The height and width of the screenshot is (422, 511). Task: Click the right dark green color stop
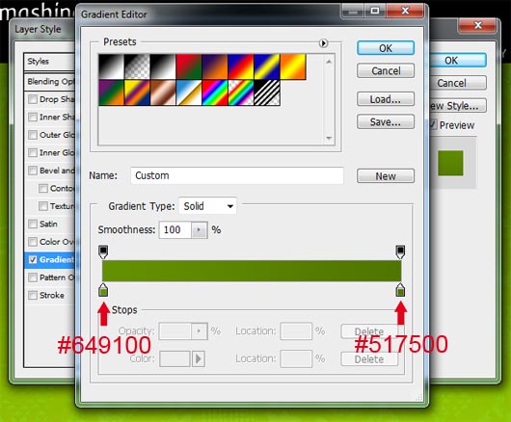400,290
